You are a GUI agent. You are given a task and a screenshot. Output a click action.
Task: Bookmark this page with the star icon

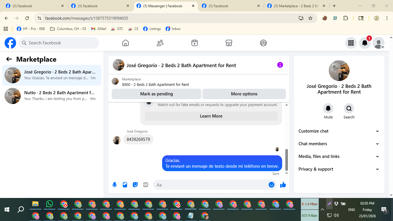click(310, 18)
